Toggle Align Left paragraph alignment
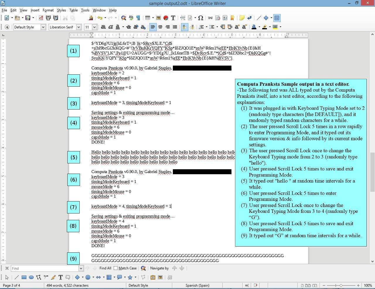Image resolution: width=375 pixels, height=289 pixels. 153,27
